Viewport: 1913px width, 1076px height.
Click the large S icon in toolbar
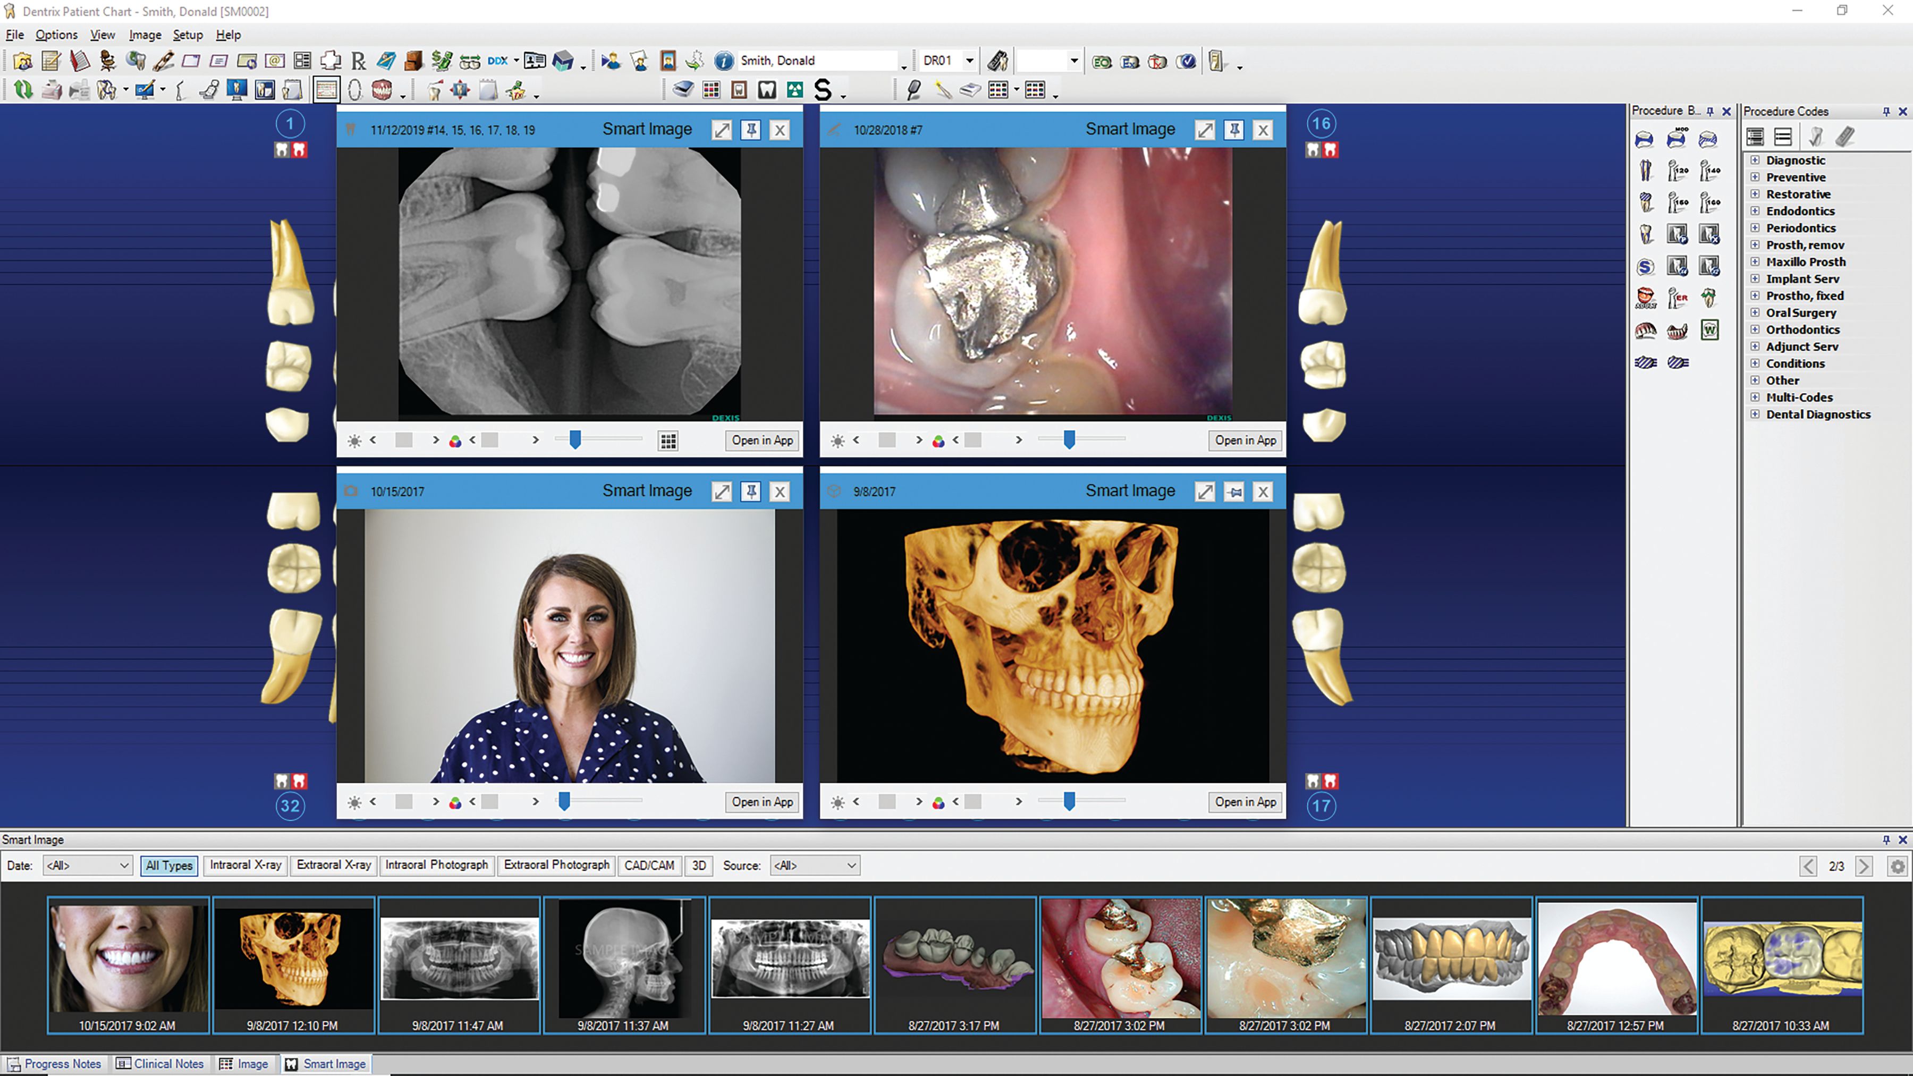click(822, 90)
